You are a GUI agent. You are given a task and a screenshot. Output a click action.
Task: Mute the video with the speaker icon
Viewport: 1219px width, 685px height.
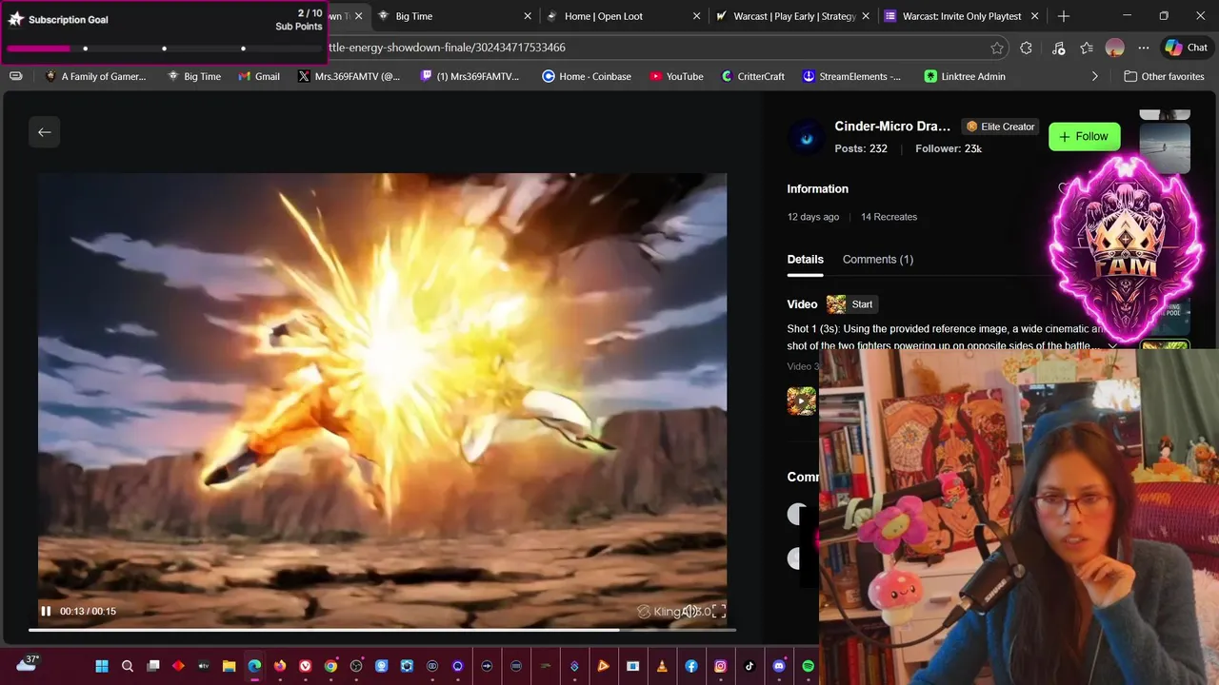click(x=692, y=611)
